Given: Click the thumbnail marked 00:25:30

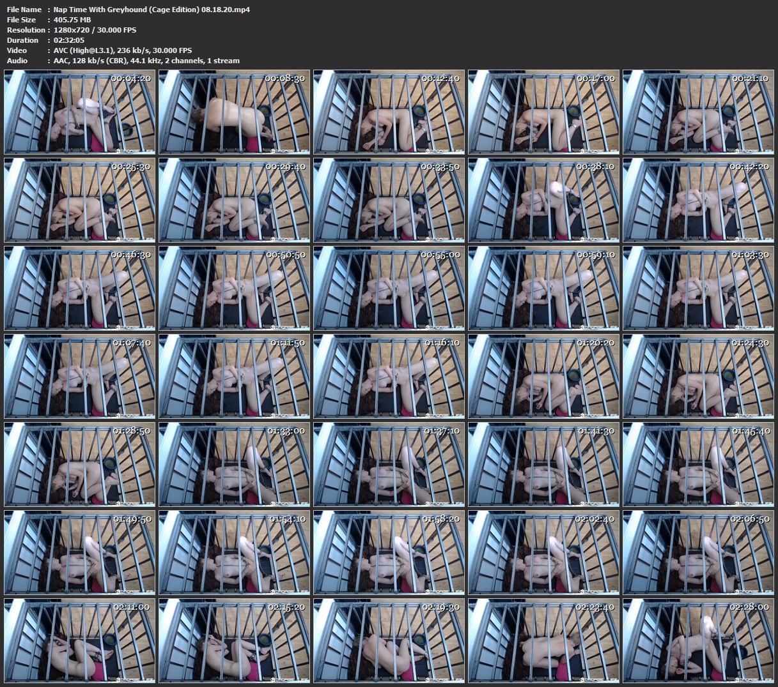Looking at the screenshot, I should [x=80, y=200].
